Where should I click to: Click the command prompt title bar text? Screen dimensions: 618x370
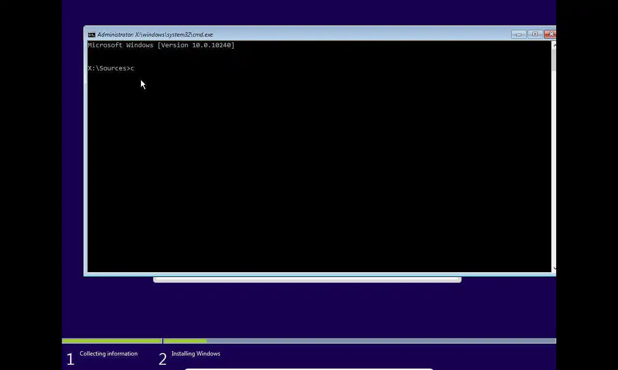point(155,35)
